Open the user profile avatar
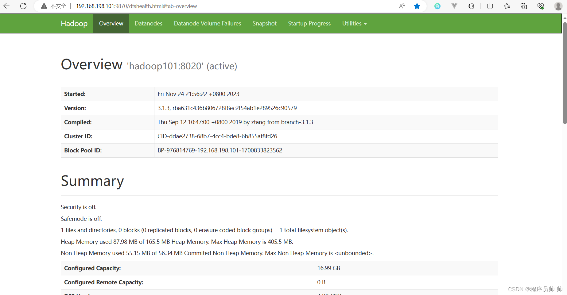Viewport: 567px width, 295px height. click(558, 6)
